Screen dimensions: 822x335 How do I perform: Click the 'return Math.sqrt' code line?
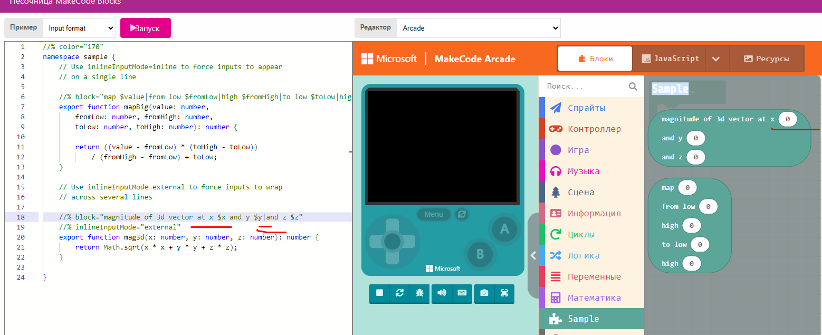156,247
